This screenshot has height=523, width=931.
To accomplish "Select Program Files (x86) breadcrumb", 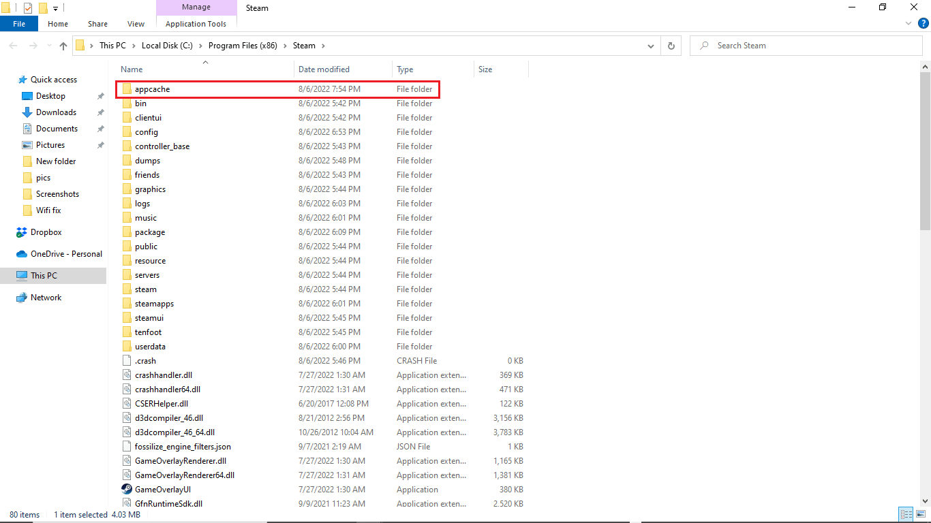I will [243, 46].
